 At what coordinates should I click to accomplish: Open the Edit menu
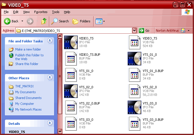16,12
